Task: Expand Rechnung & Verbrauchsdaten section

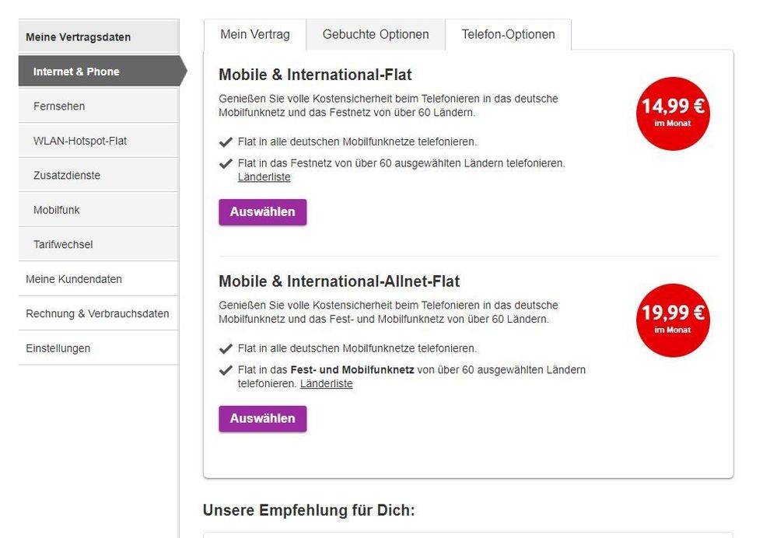Action: coord(99,313)
